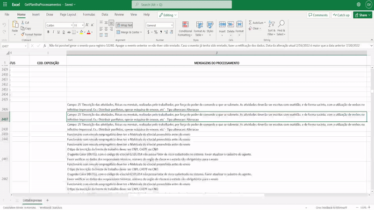The width and height of the screenshot is (374, 210).
Task: Click in the Search box
Action: coord(181,5)
